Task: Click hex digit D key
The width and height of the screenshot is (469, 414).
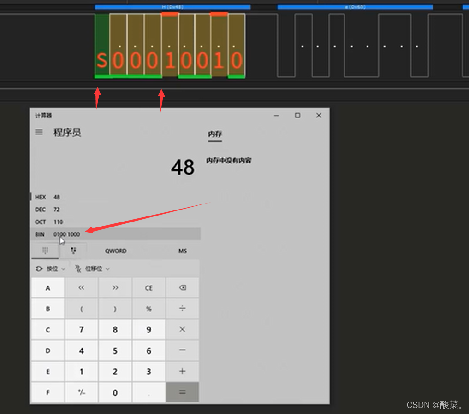Action: pyautogui.click(x=48, y=350)
